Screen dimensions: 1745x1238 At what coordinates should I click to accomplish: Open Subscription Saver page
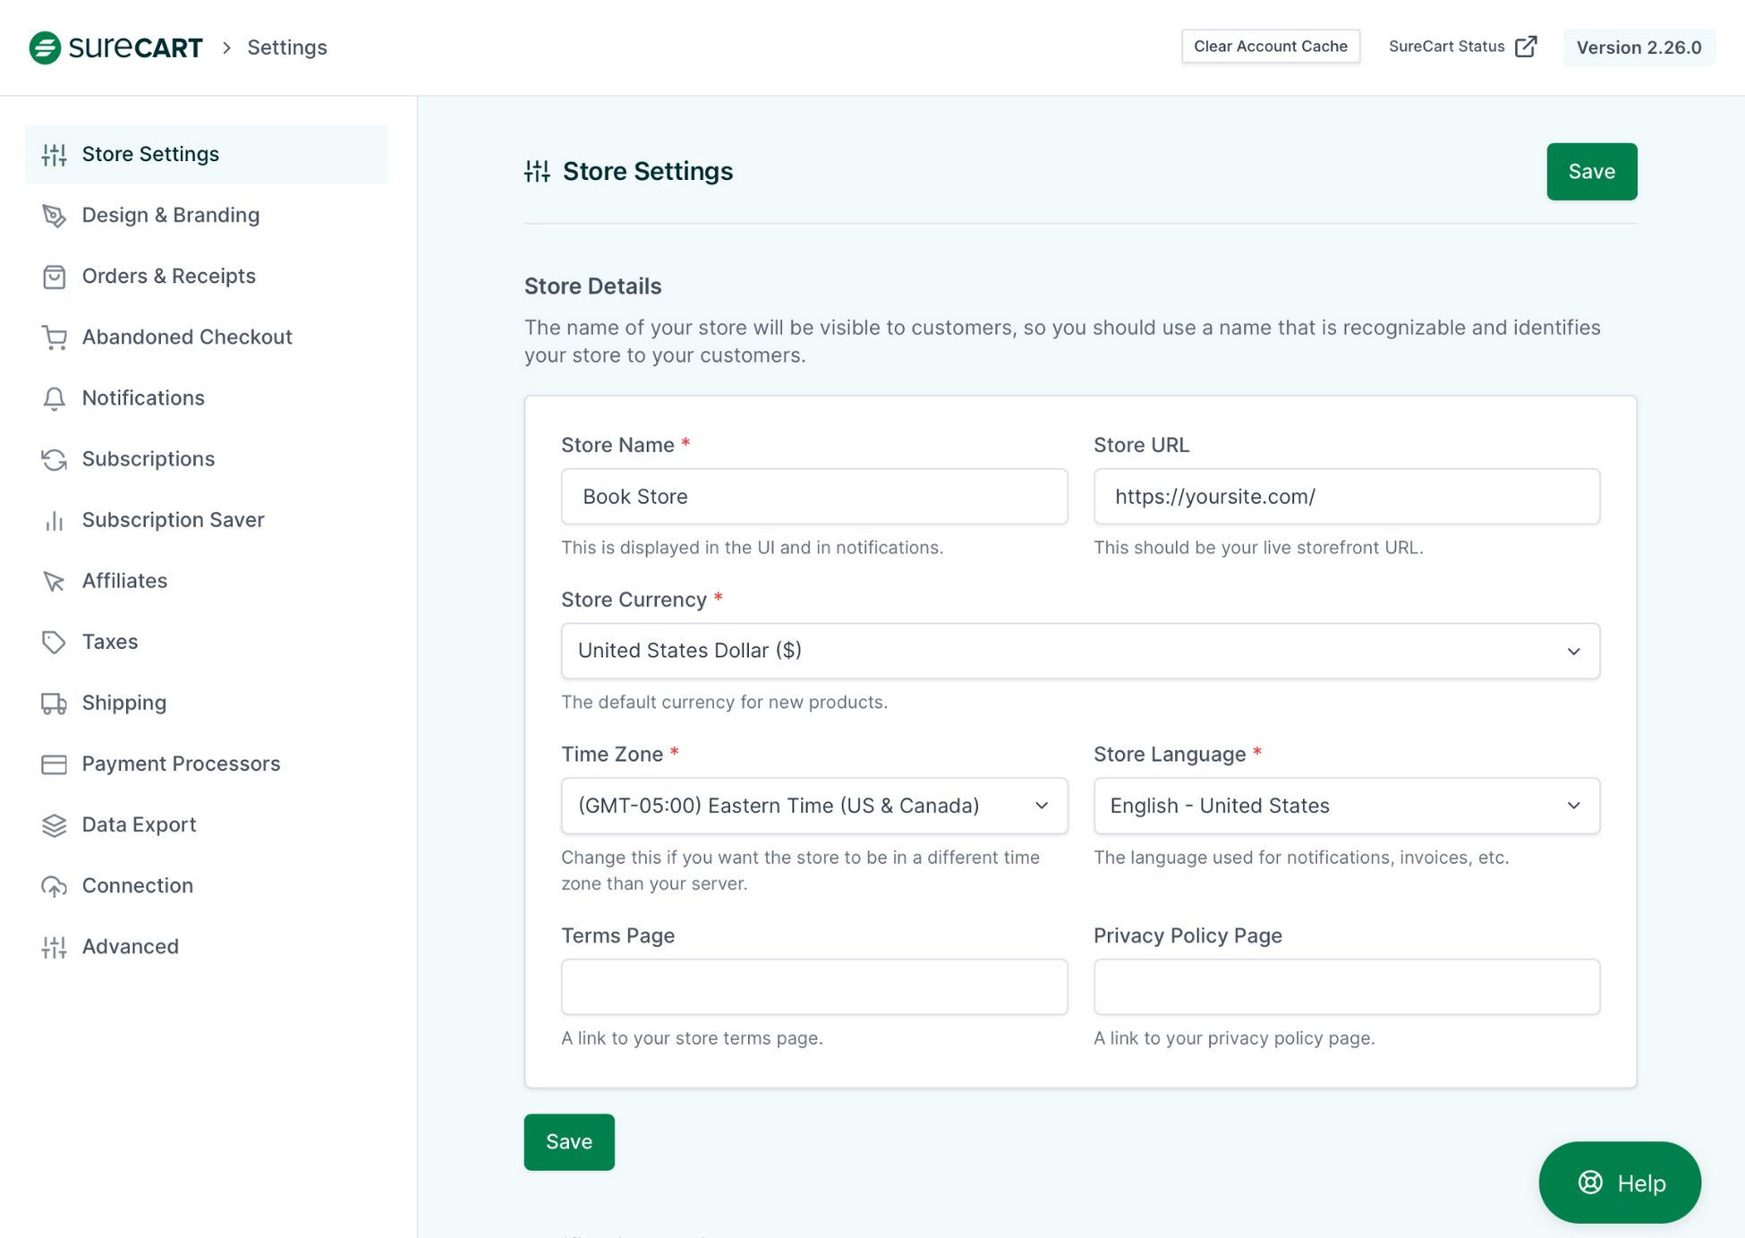tap(207, 520)
